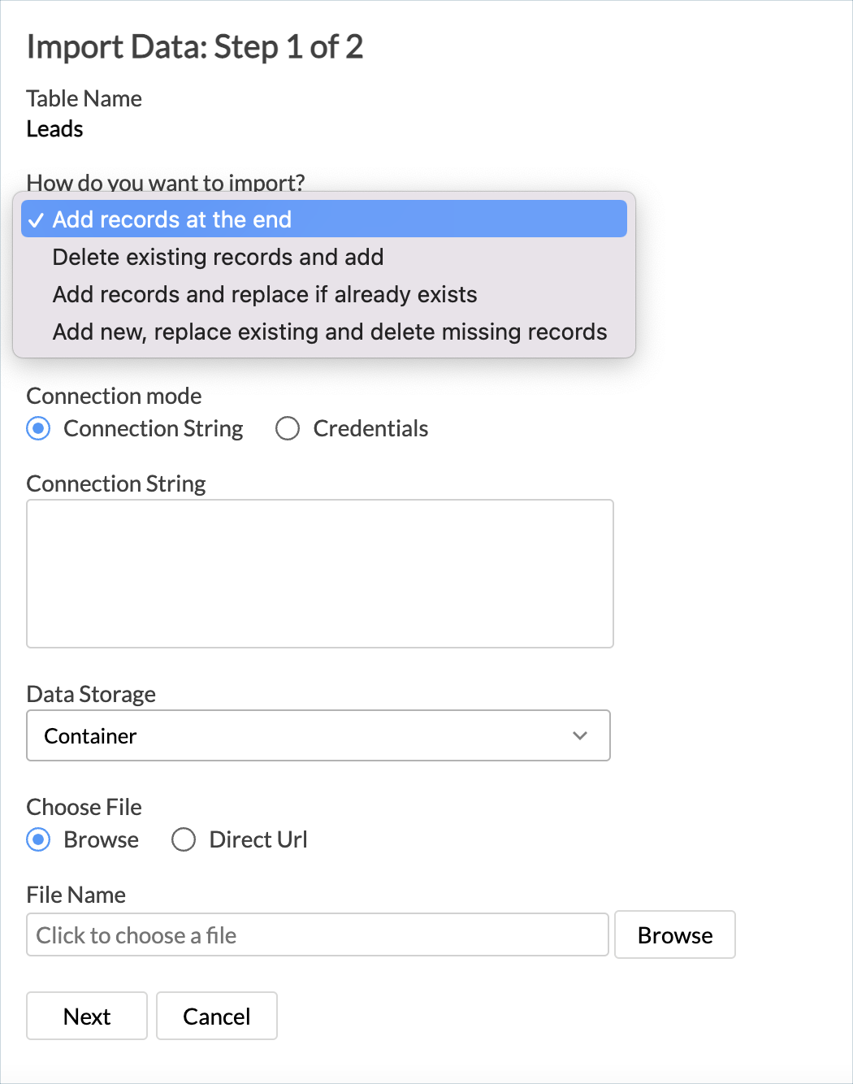Choose "Add records and replace if already exists"

(x=265, y=294)
